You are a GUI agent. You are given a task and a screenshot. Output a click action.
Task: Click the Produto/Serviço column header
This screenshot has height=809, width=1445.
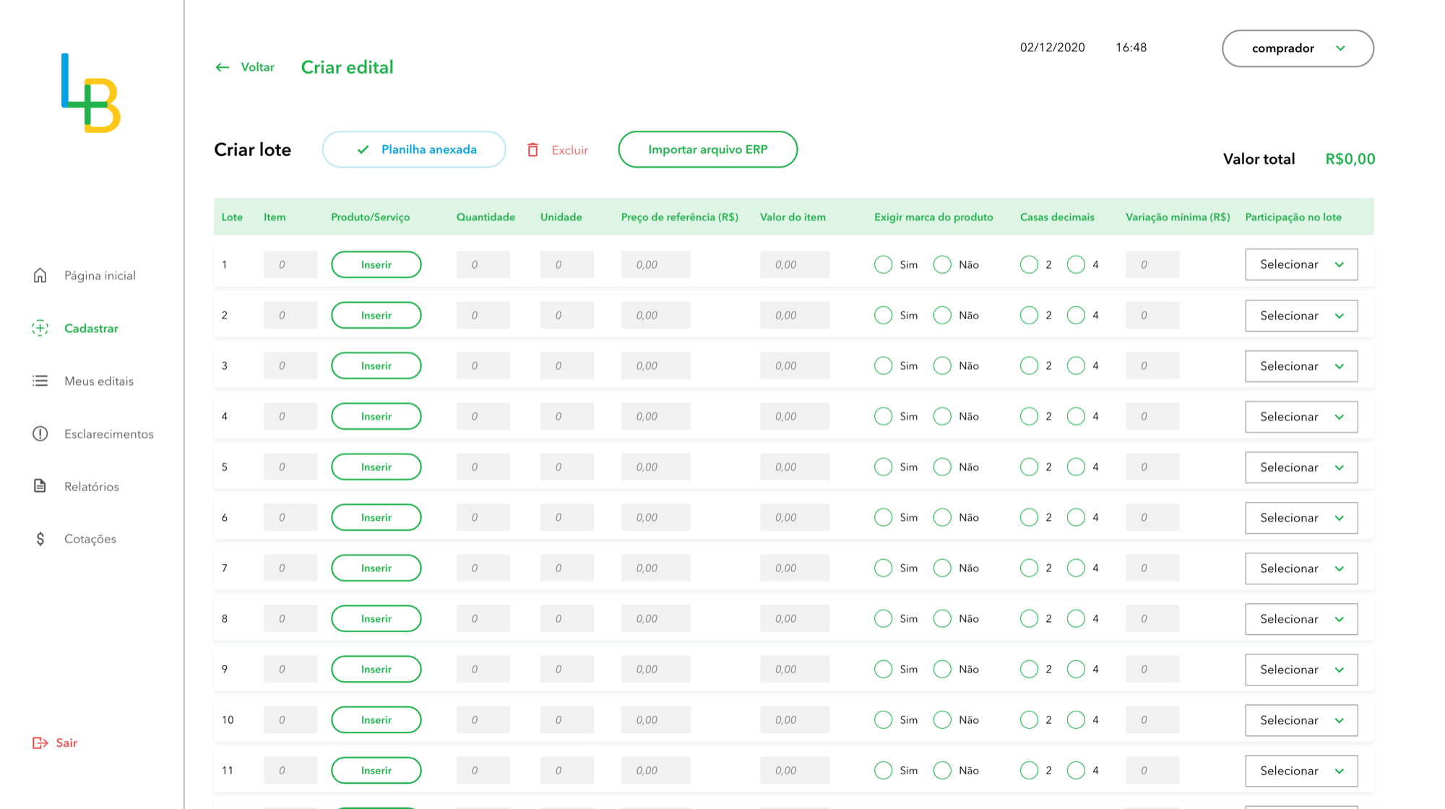coord(370,217)
